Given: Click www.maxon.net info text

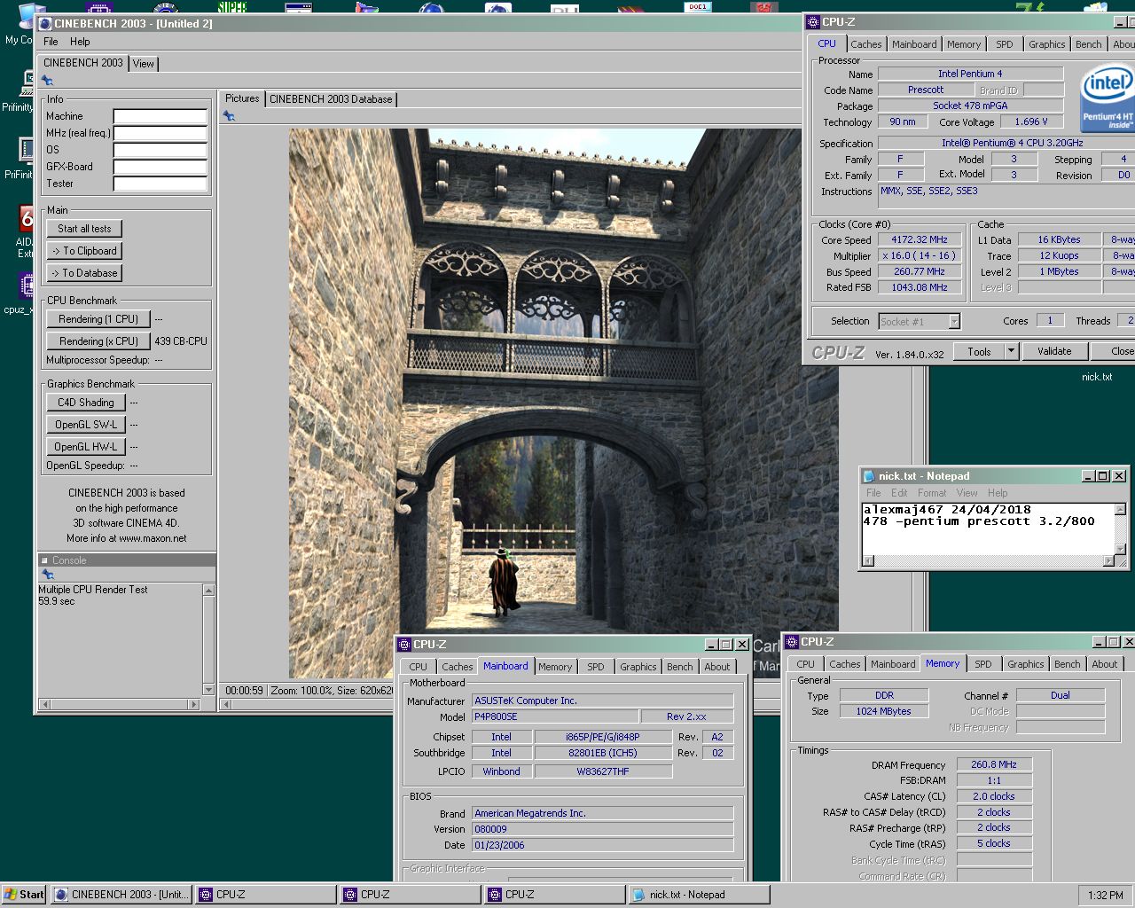Looking at the screenshot, I should pos(153,538).
